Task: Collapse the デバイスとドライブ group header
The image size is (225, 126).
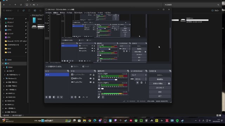Action: pyautogui.click(x=31, y=15)
